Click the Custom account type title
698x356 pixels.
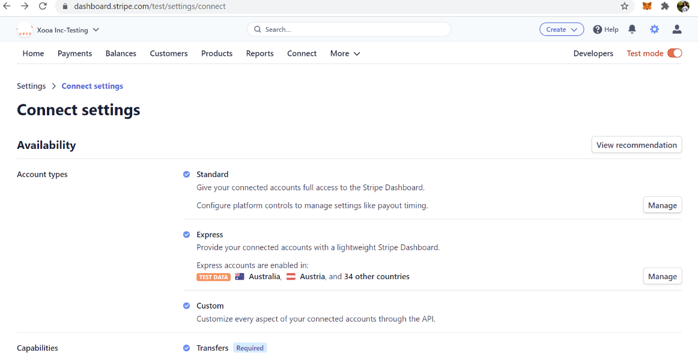point(210,306)
